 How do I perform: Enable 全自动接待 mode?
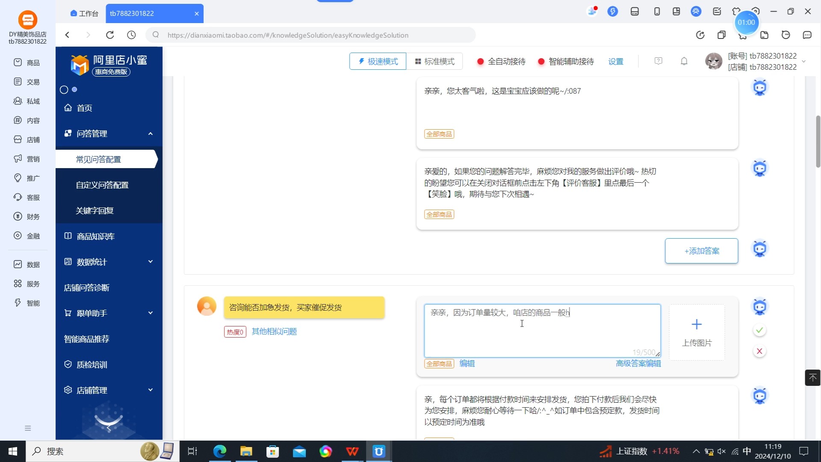[499, 61]
